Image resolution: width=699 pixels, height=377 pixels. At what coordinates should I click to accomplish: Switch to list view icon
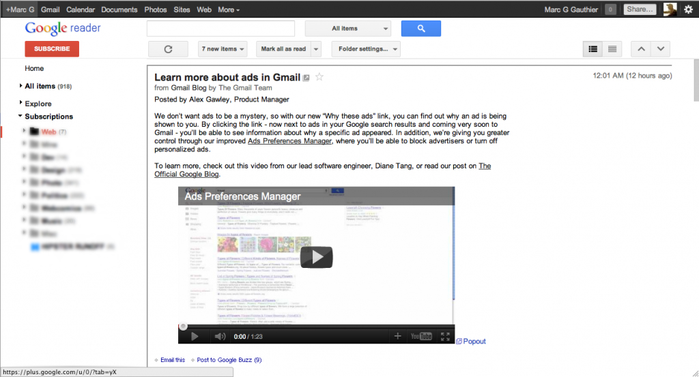pyautogui.click(x=612, y=49)
